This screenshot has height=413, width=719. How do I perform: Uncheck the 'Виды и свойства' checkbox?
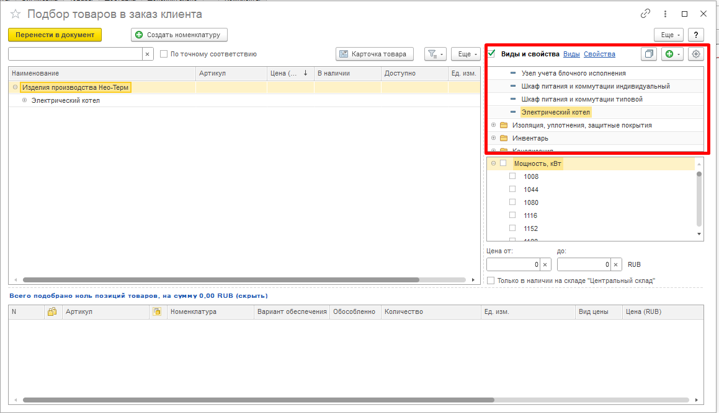(491, 54)
